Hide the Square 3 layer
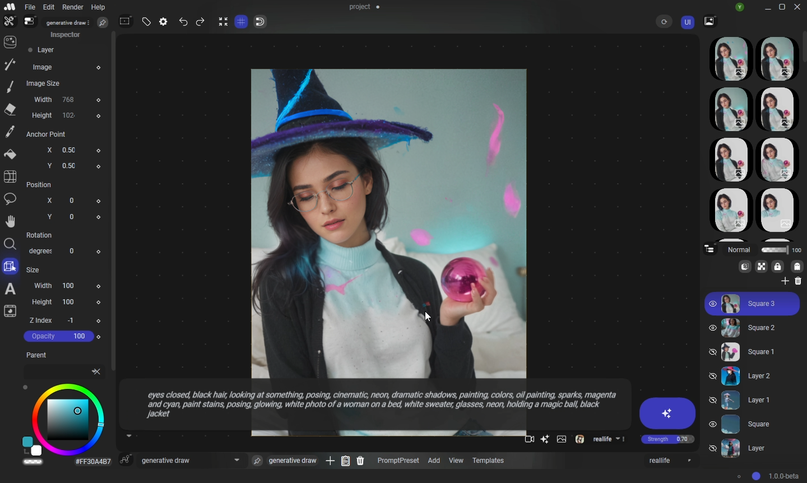 pyautogui.click(x=713, y=304)
